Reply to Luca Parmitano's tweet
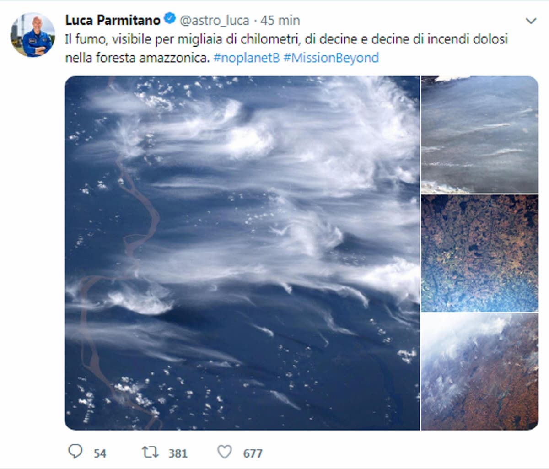This screenshot has height=469, width=549. [76, 453]
